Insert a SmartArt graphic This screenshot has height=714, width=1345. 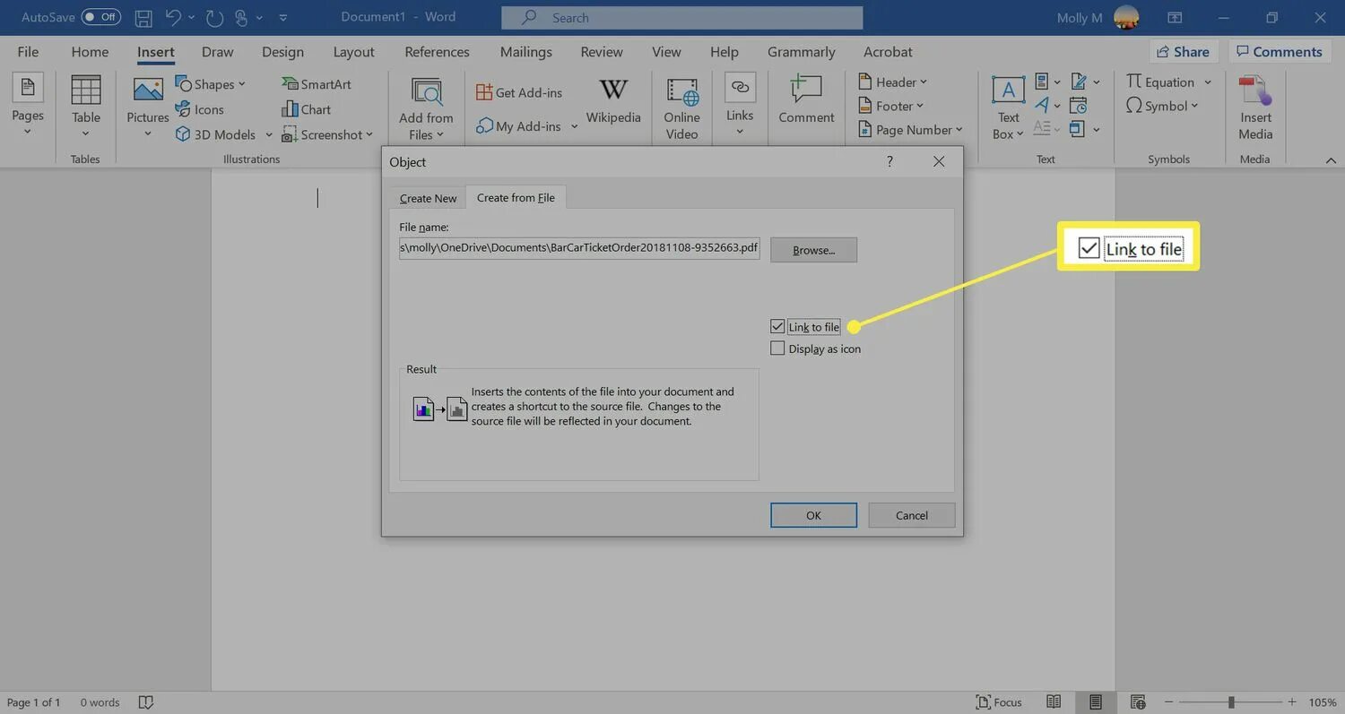point(317,84)
